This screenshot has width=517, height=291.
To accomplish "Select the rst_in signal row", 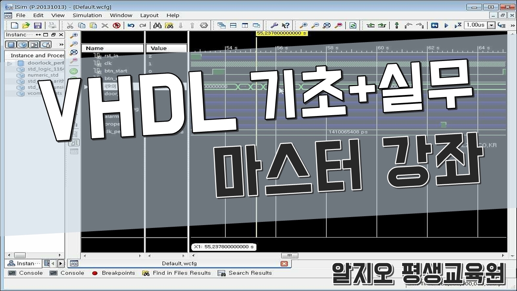I will (111, 56).
